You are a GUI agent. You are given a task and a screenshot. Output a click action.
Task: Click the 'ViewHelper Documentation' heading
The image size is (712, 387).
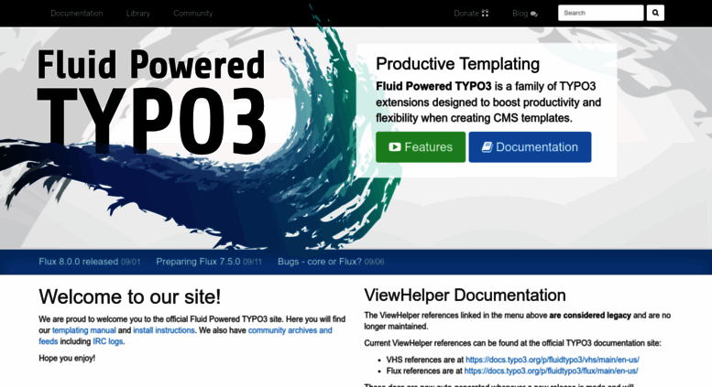465,295
